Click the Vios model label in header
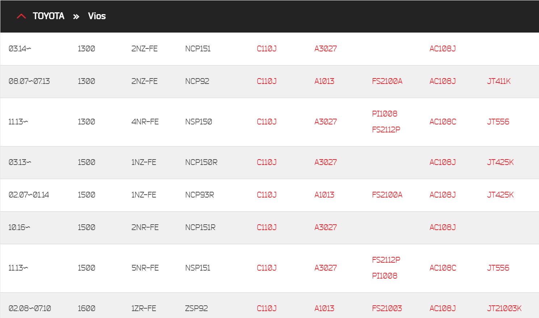 [x=97, y=16]
